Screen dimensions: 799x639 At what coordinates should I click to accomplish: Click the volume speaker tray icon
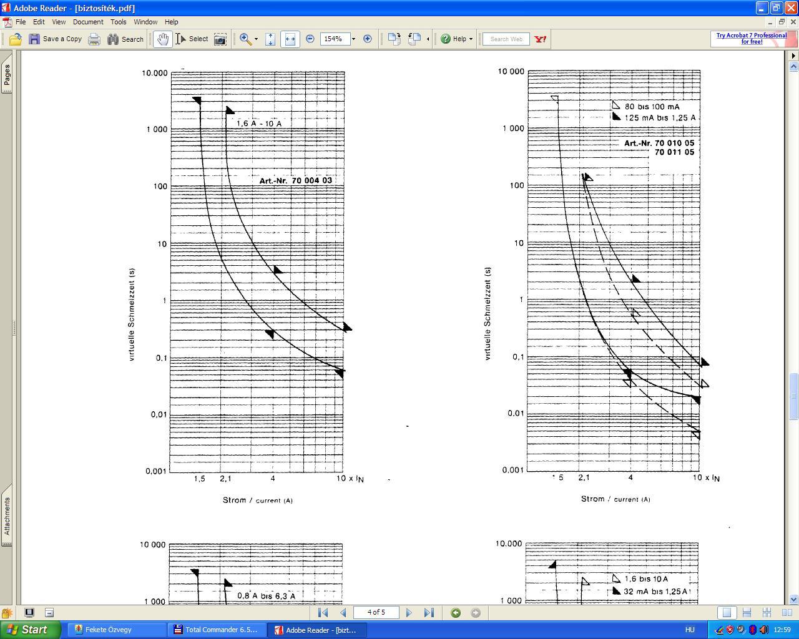[763, 630]
